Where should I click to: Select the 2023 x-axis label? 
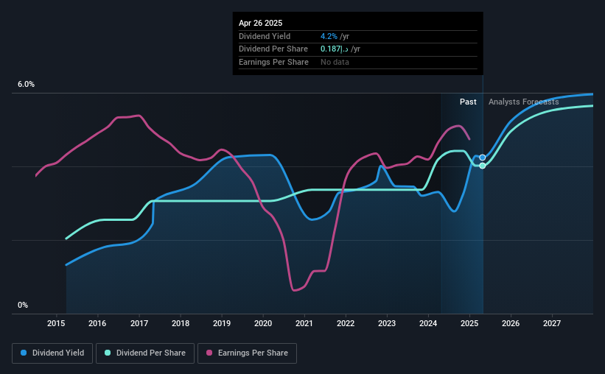tap(387, 323)
